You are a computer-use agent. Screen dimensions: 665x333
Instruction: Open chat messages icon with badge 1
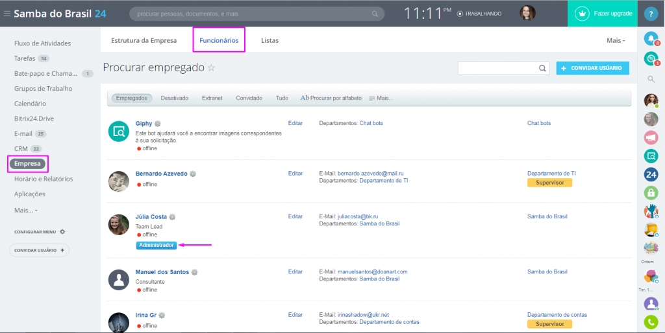651,58
